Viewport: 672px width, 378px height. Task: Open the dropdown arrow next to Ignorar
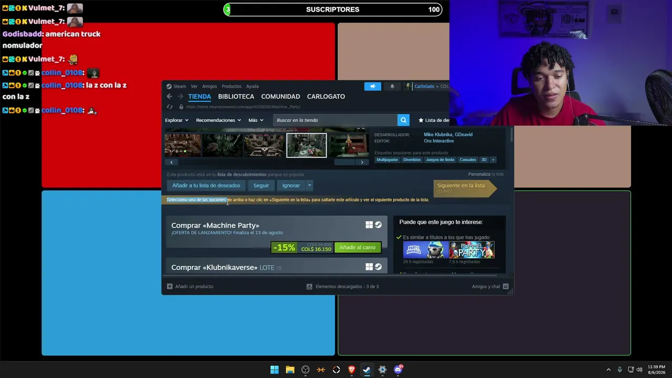click(309, 185)
